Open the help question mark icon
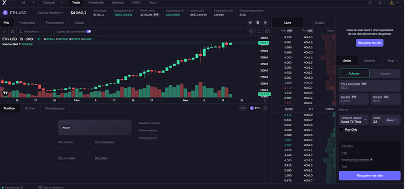The height and width of the screenshot is (189, 405). click(x=371, y=3)
